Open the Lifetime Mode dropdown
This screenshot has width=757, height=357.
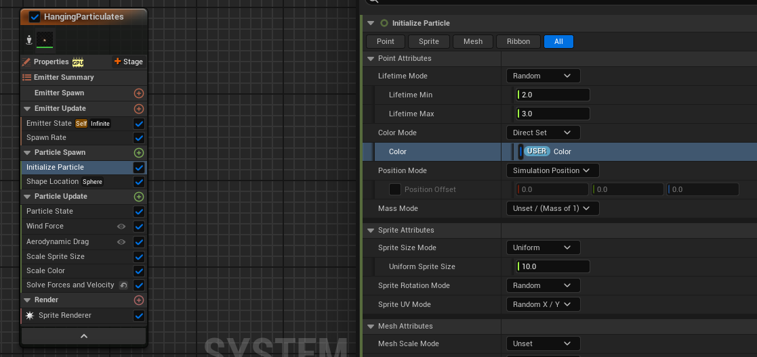543,76
